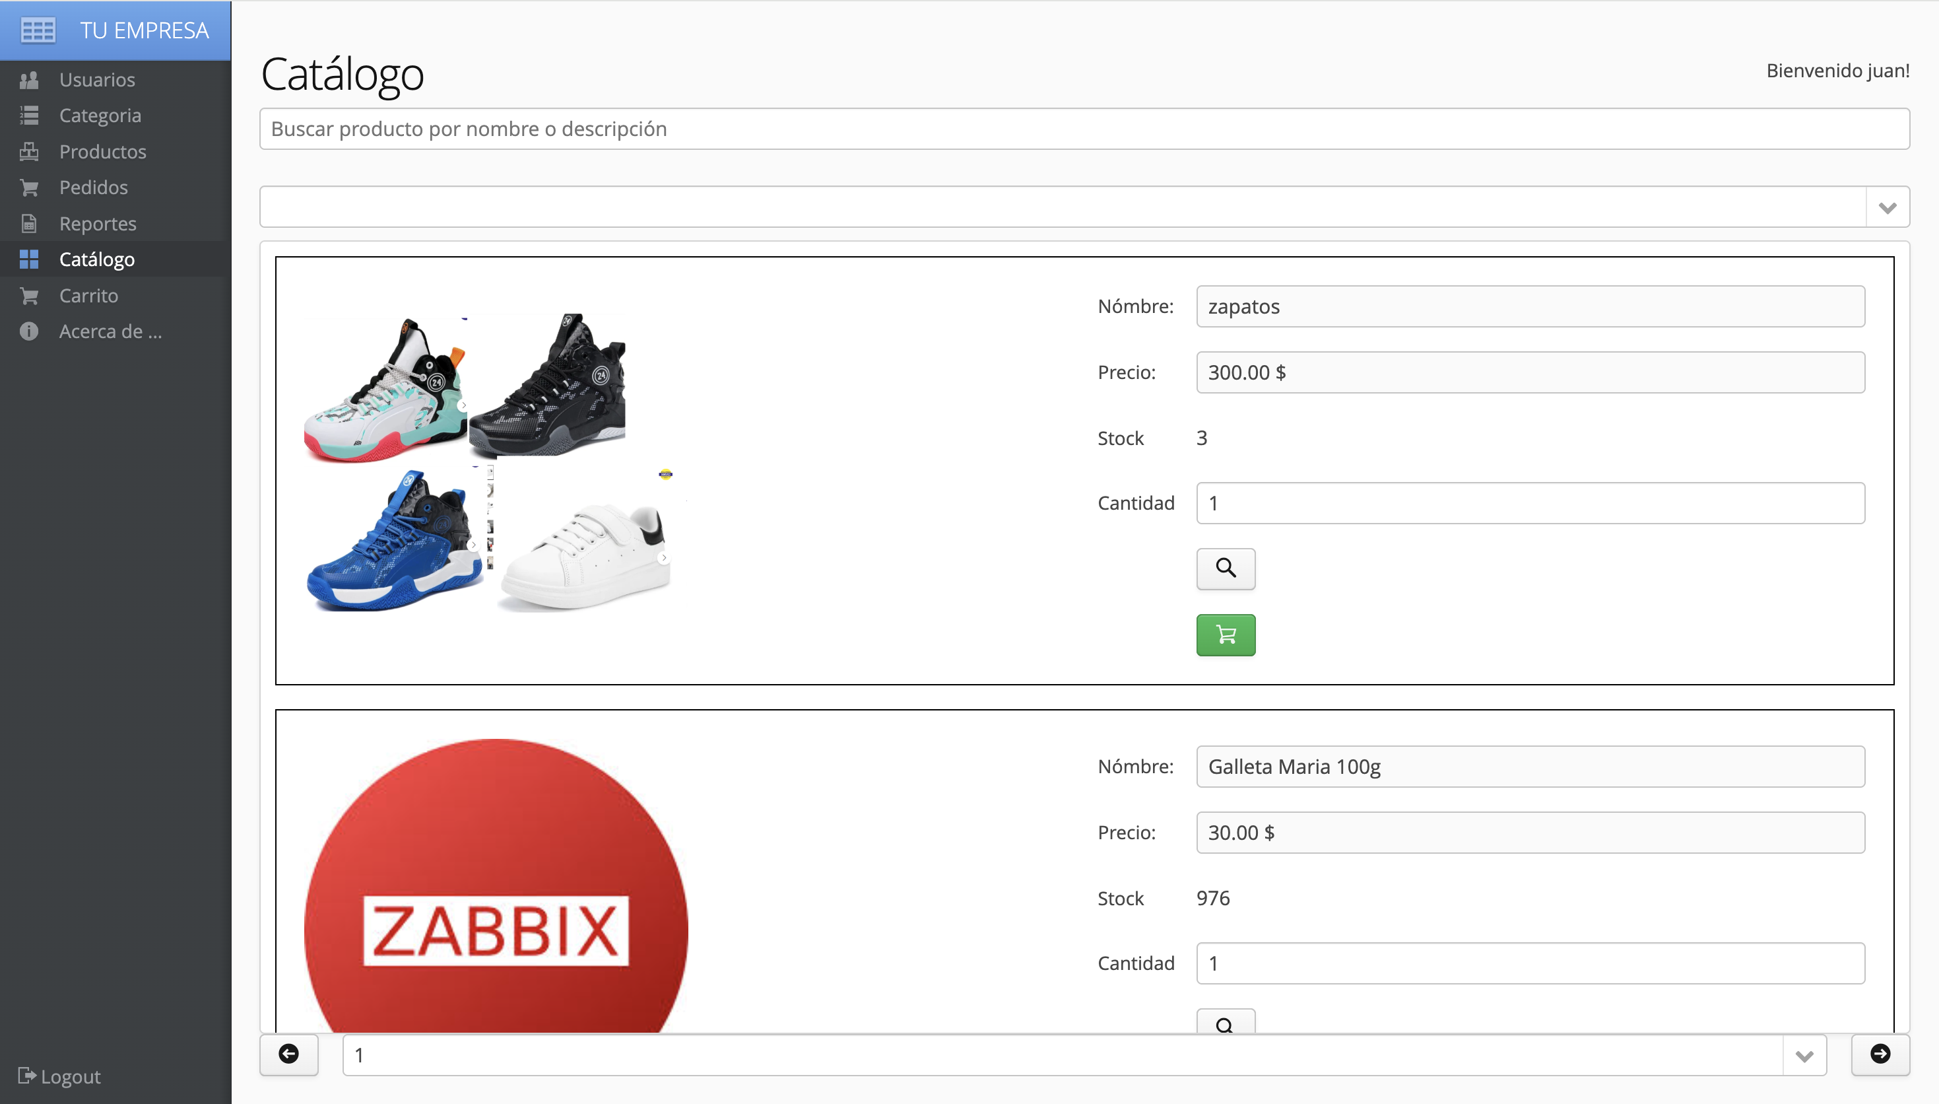Click the Stock label of zapatos

(1121, 438)
